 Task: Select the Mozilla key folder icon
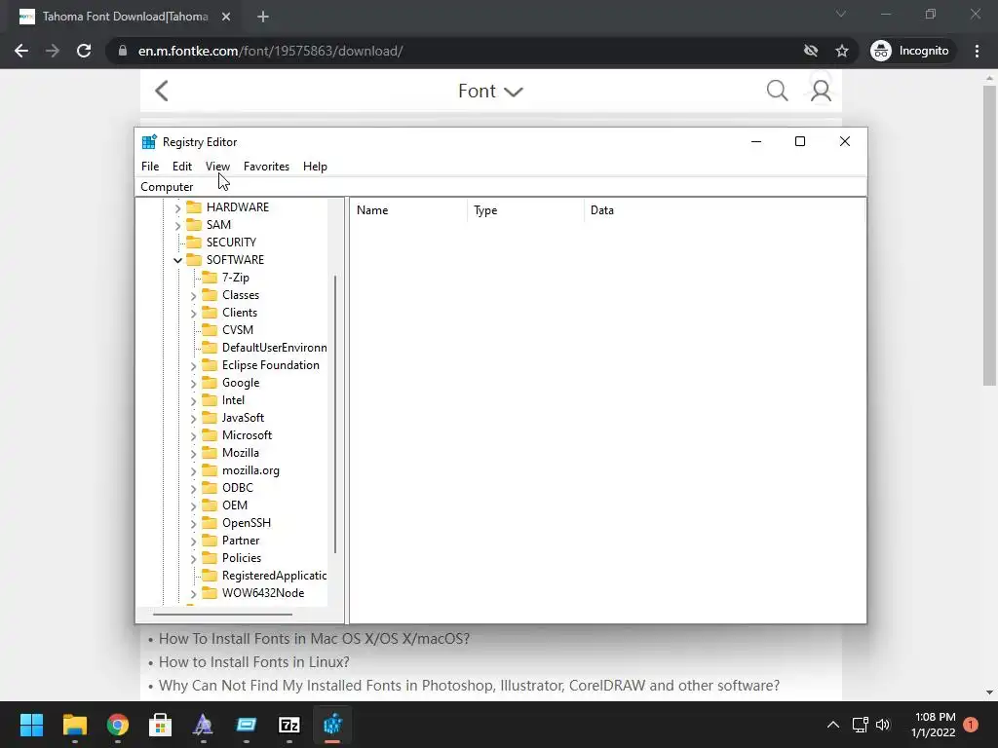[210, 453]
